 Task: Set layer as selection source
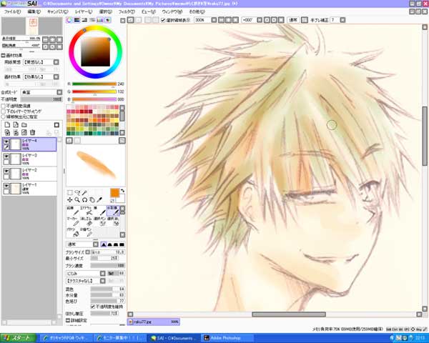click(x=4, y=116)
